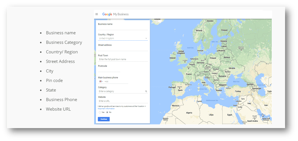Click Turkey on the map
The width and height of the screenshot is (298, 141).
(238, 91)
